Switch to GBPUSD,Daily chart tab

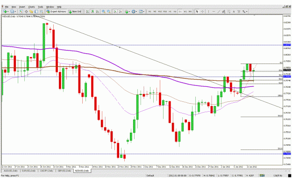tap(64, 171)
